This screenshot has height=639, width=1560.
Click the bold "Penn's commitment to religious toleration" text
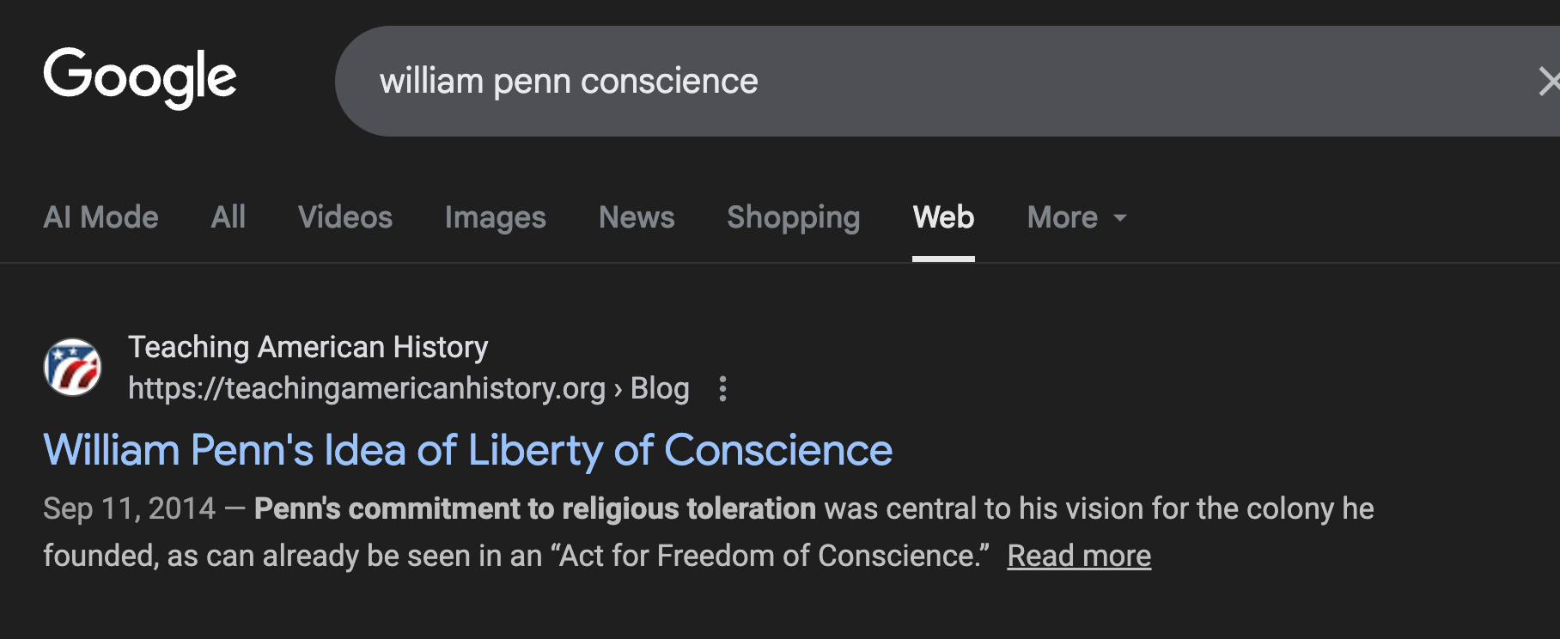pos(534,508)
